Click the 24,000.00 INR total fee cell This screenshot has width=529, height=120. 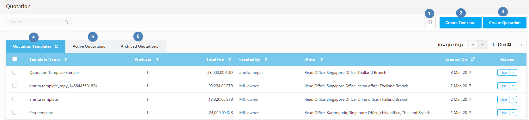[x=221, y=113]
